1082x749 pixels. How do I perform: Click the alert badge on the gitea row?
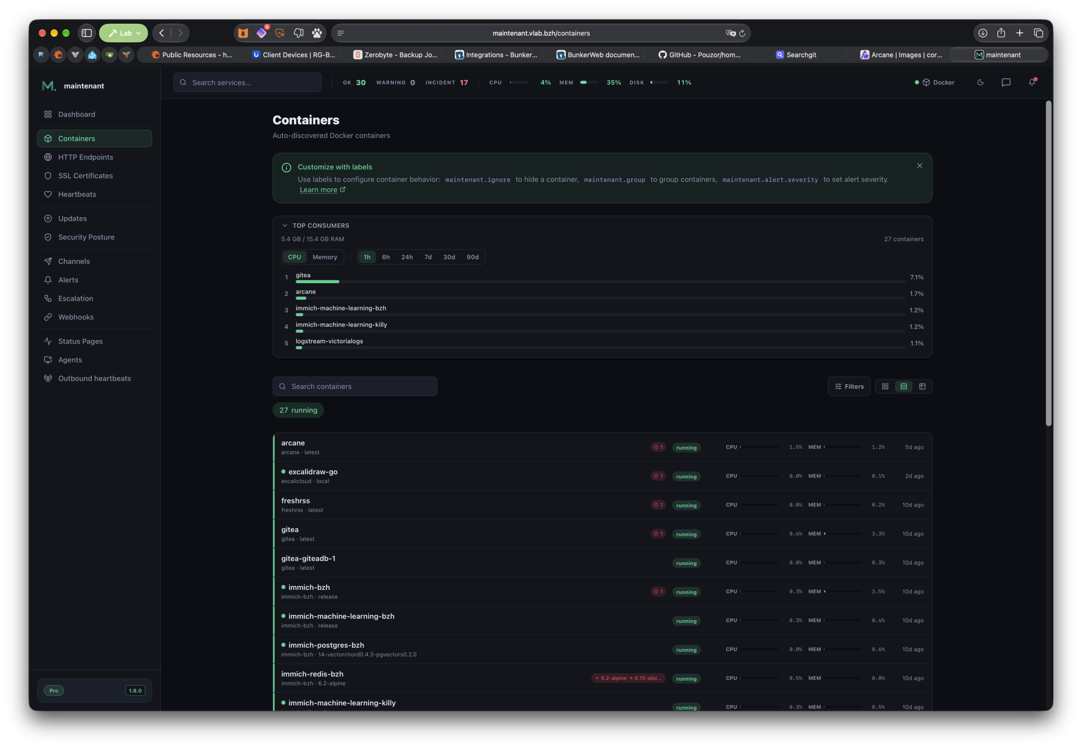[x=658, y=533]
